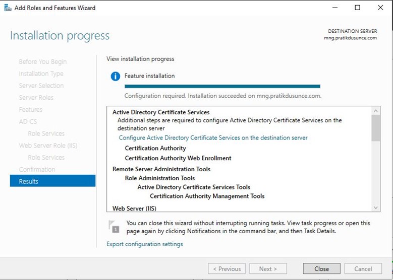Maximize the wizard window

(358, 8)
